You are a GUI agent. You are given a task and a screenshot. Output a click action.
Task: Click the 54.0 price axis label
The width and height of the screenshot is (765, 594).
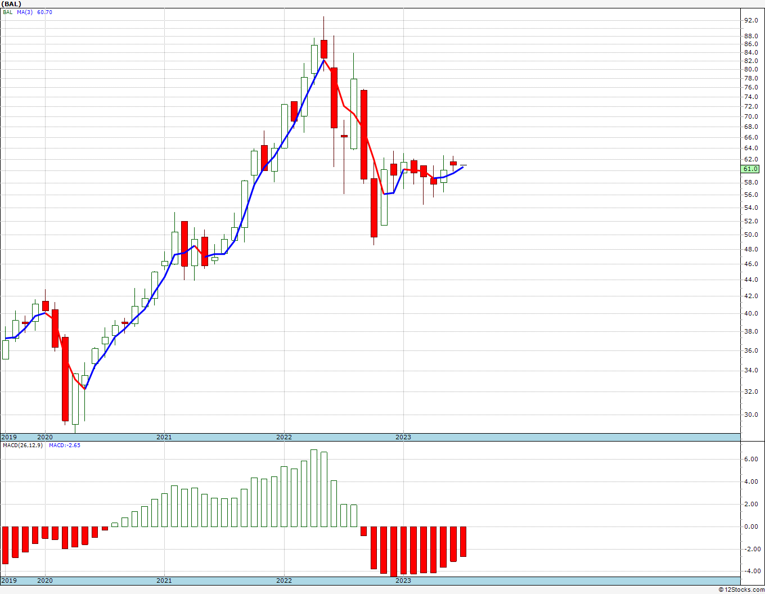point(751,208)
